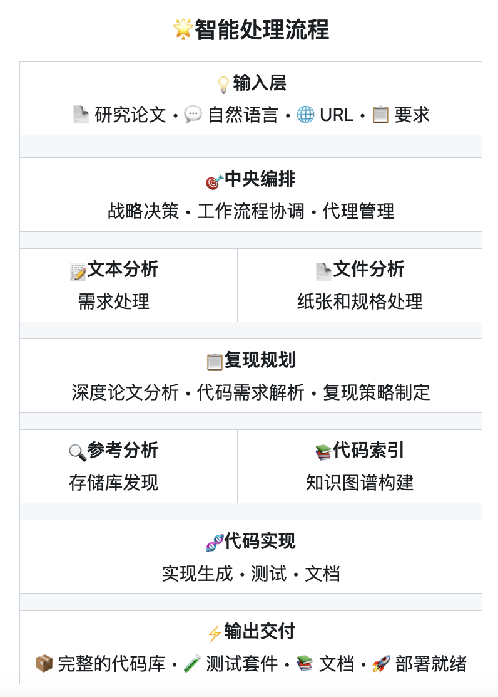The image size is (498, 697).
Task: Click the stacked books icon beside 代码索引
Action: pos(323,452)
